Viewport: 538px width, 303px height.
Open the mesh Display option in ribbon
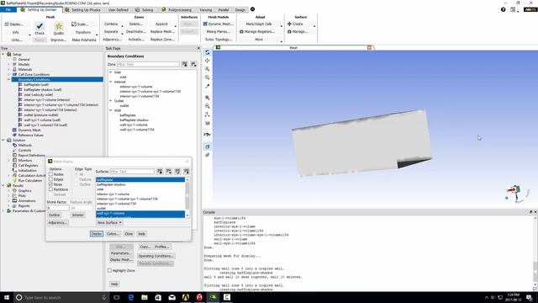coord(13,24)
